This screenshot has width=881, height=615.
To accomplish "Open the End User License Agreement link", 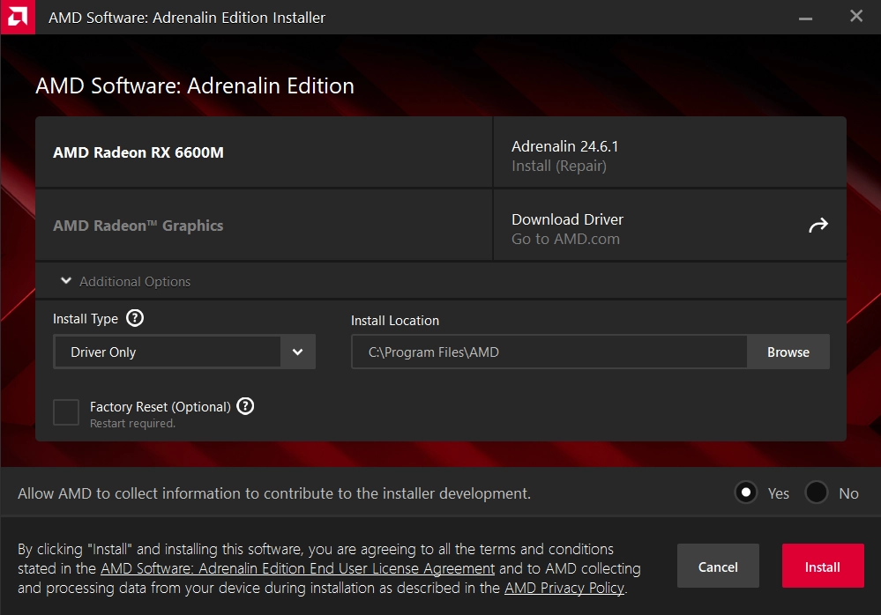I will pyautogui.click(x=298, y=568).
